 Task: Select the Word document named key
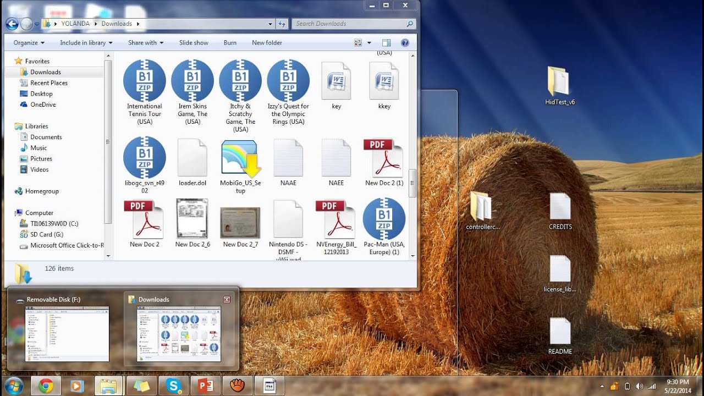[x=336, y=85]
